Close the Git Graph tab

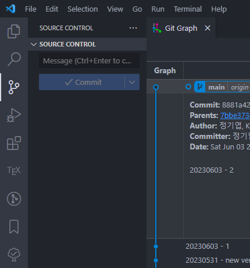(208, 28)
